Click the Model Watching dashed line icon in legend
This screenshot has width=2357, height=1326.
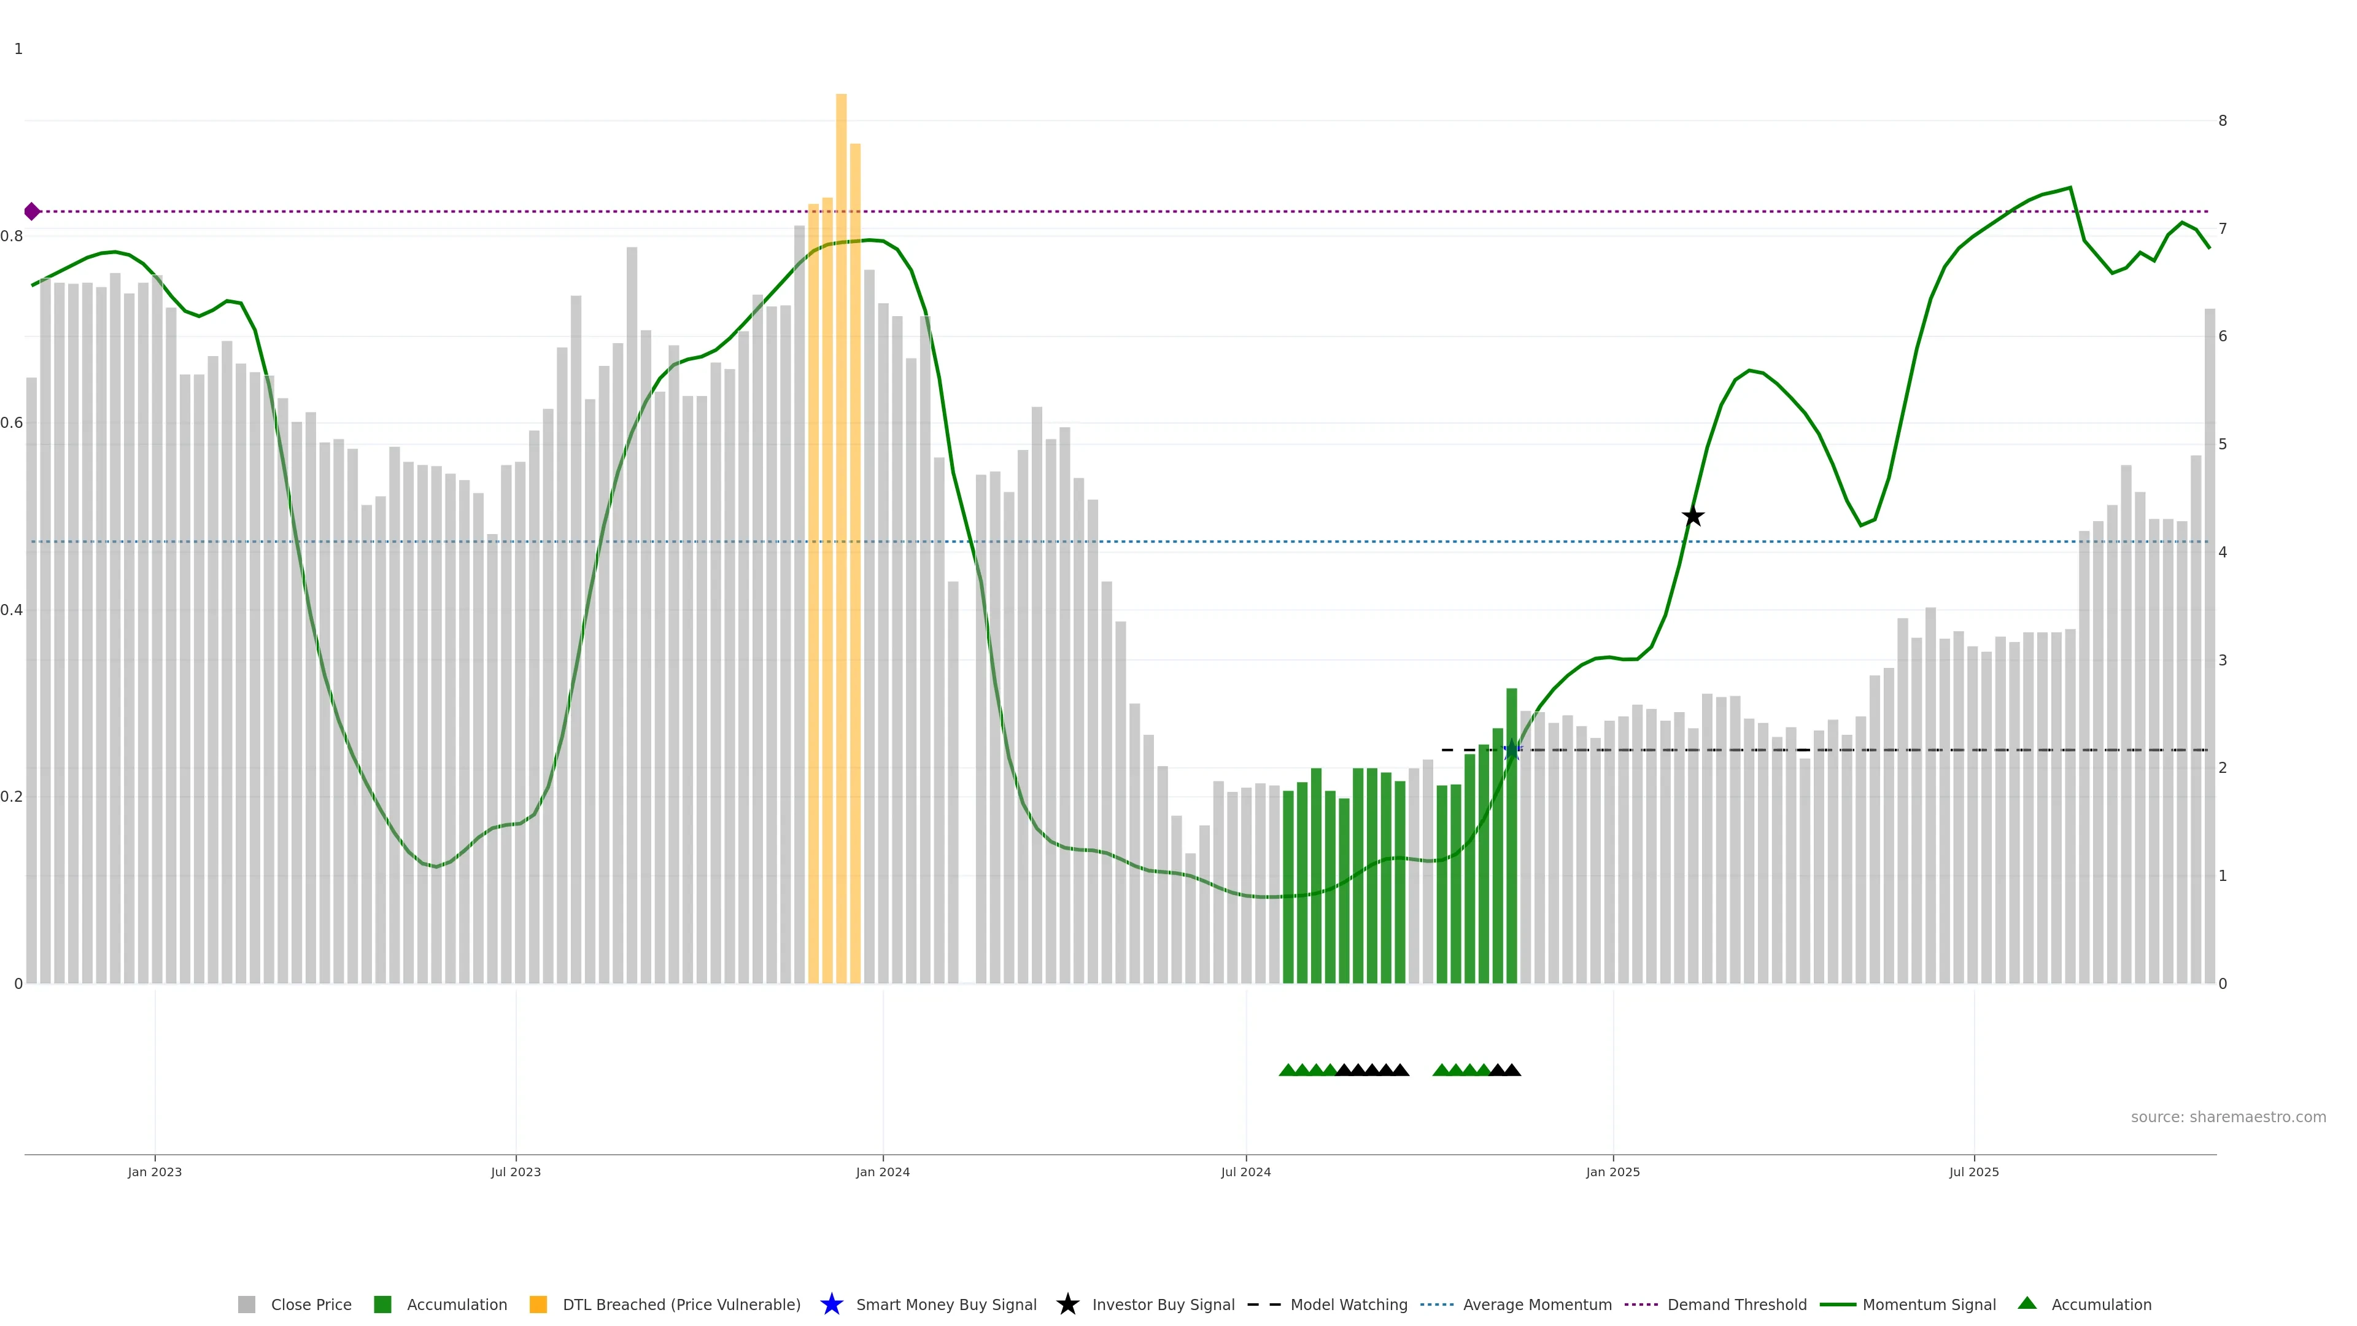1264,1304
